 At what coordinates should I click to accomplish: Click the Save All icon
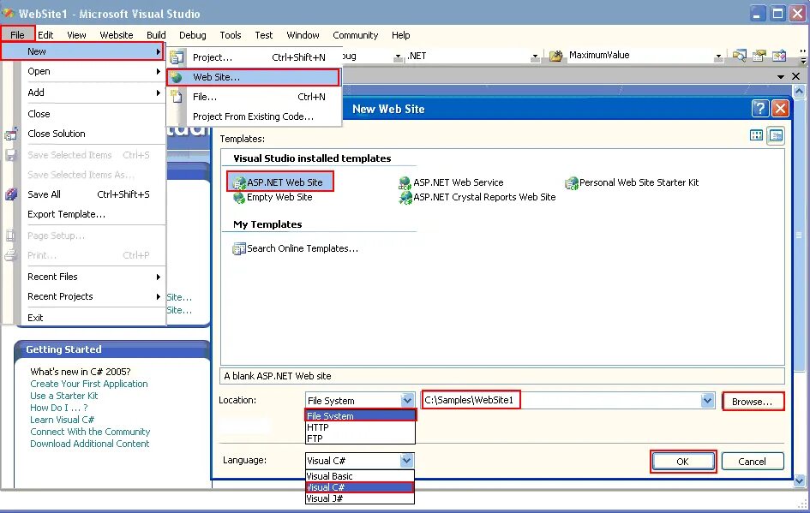coord(11,194)
